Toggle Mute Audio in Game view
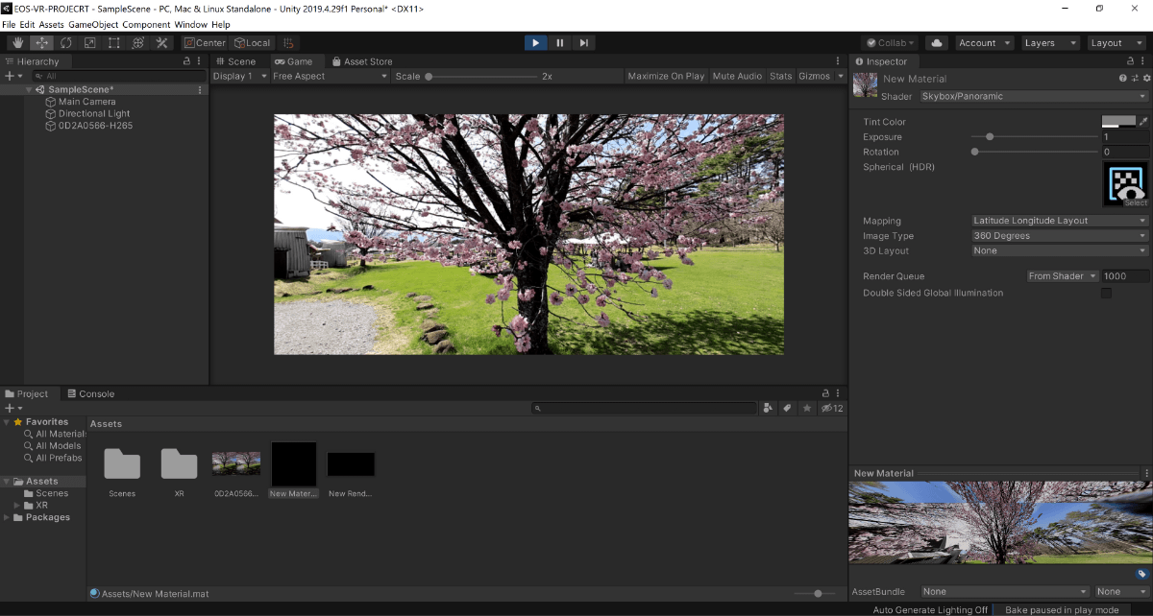Image resolution: width=1153 pixels, height=616 pixels. [x=737, y=76]
